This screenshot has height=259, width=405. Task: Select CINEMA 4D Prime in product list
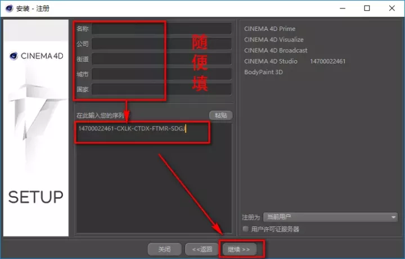269,29
